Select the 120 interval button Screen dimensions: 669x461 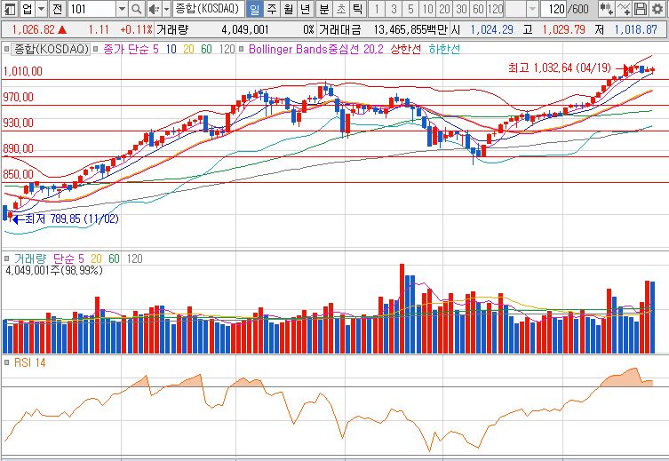click(495, 9)
